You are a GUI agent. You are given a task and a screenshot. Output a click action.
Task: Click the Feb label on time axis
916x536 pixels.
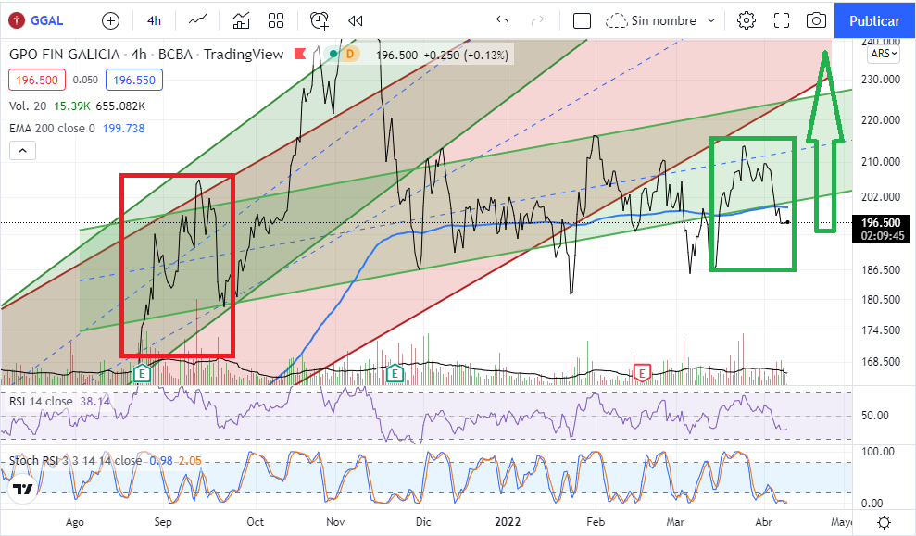coord(596,522)
